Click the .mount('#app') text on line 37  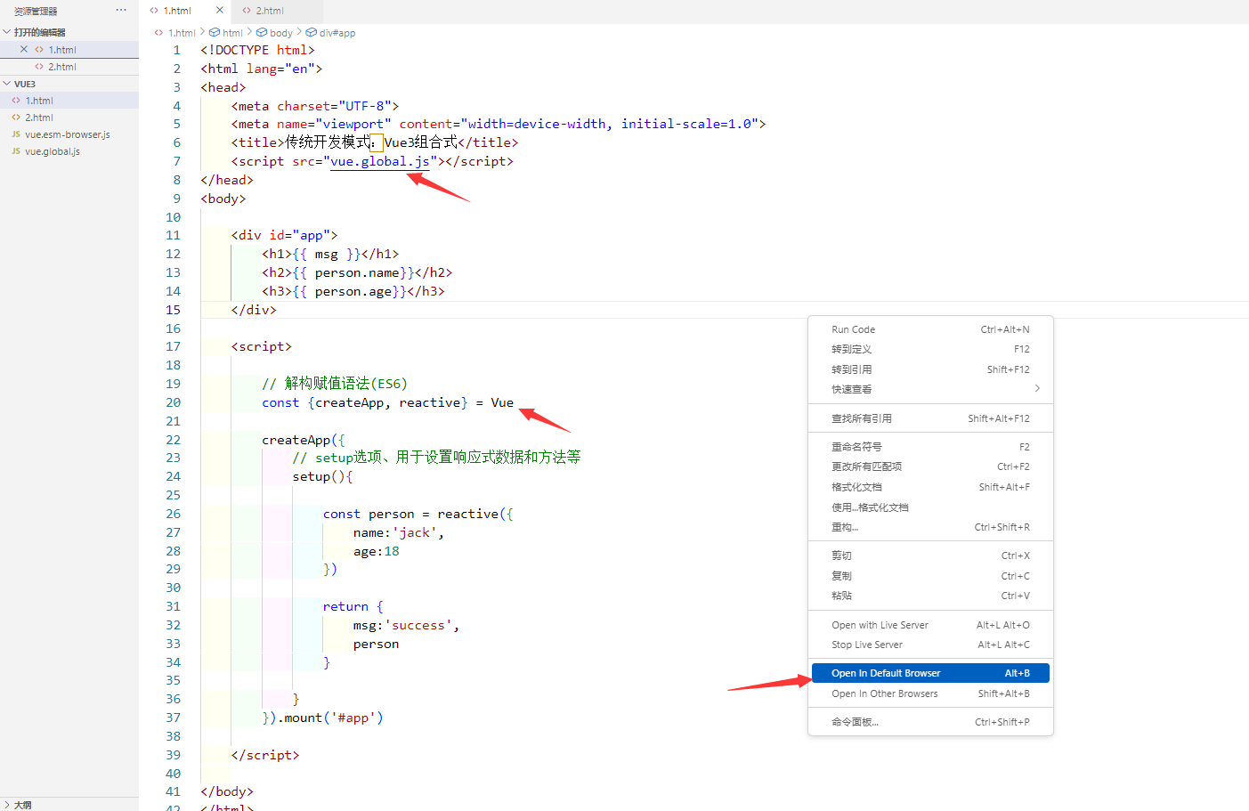330,718
